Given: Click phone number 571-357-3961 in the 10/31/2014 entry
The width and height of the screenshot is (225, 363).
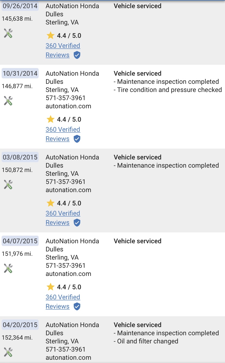Looking at the screenshot, I should tap(66, 98).
